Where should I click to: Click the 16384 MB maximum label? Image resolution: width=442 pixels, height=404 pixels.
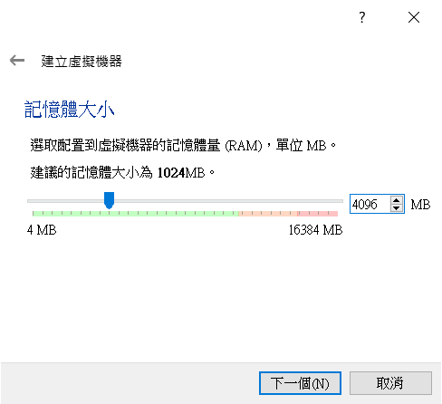pos(315,230)
